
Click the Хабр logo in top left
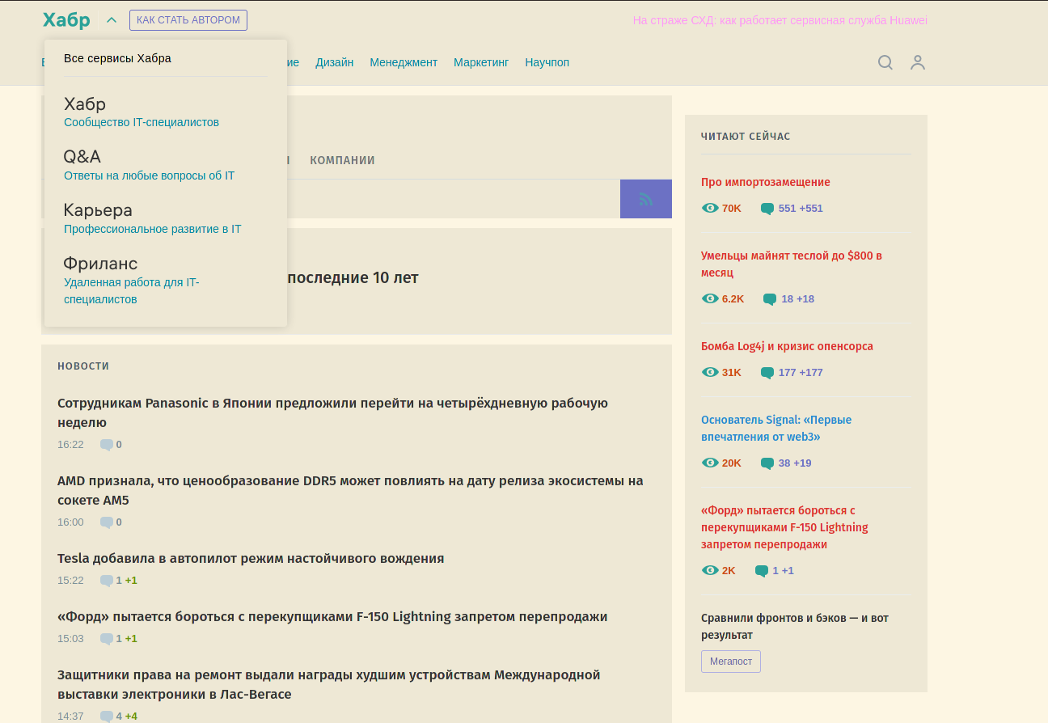point(66,19)
